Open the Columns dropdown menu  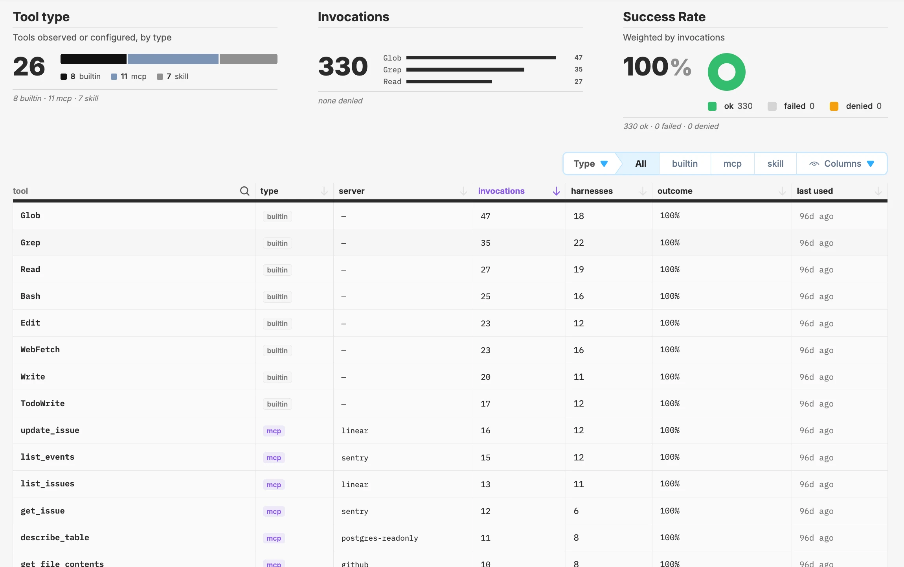tap(842, 164)
